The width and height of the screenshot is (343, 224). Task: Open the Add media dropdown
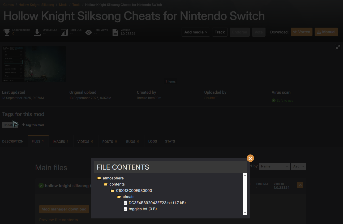tap(196, 32)
